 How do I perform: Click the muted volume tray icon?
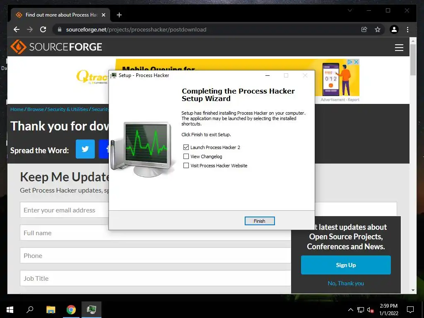pos(370,310)
